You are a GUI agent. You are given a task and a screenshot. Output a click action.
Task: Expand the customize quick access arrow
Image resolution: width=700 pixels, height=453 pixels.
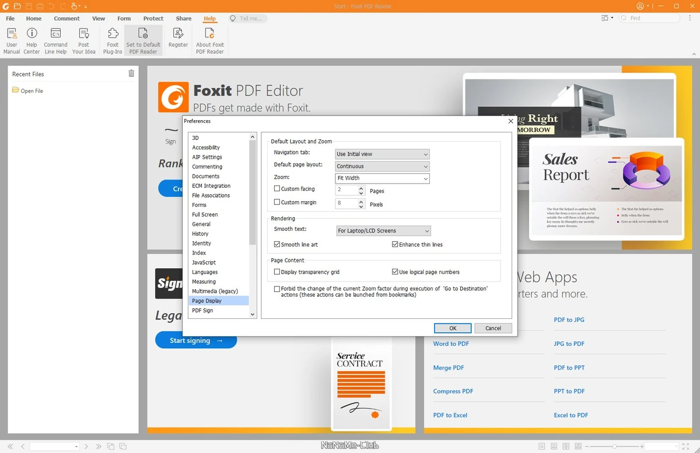[86, 7]
